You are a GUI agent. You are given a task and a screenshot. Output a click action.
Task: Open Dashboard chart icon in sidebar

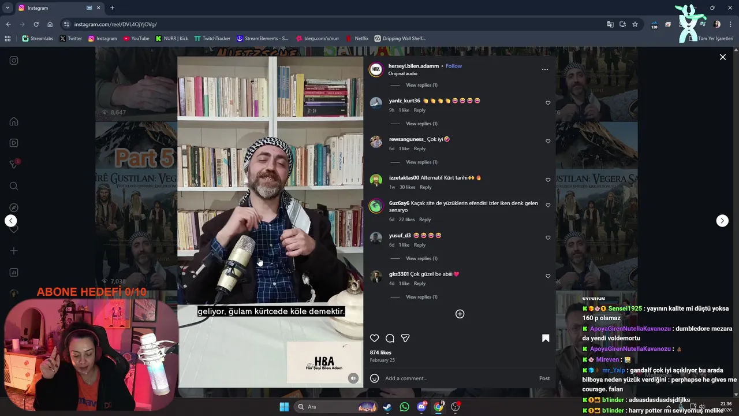coord(14,272)
